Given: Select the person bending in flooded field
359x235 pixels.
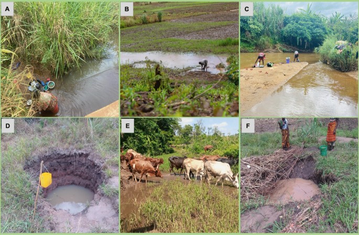Looking at the screenshot, I should [x=203, y=65].
